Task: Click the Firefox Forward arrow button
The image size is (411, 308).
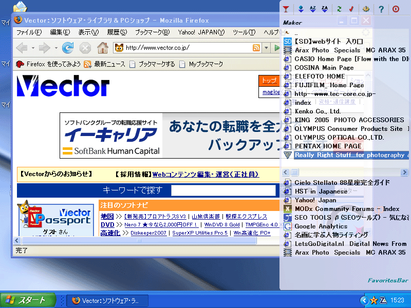Action: tap(44, 48)
